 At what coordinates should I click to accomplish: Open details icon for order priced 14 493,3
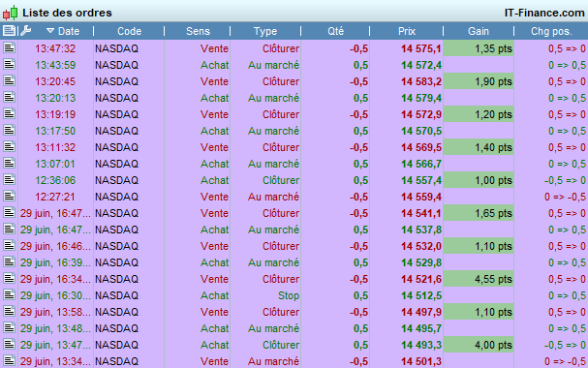point(9,345)
